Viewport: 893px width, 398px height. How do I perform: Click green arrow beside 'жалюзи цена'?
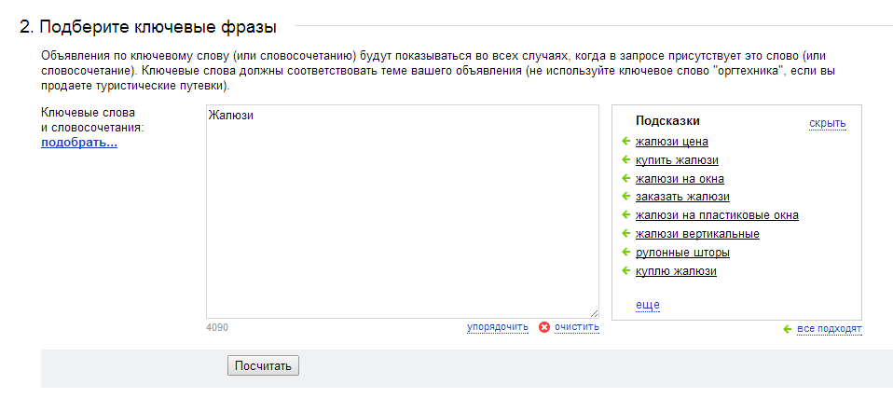coord(625,141)
